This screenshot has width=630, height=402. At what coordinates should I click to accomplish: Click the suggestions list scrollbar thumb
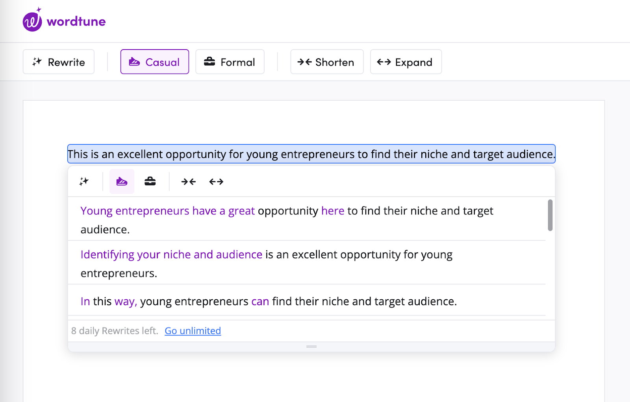point(550,215)
